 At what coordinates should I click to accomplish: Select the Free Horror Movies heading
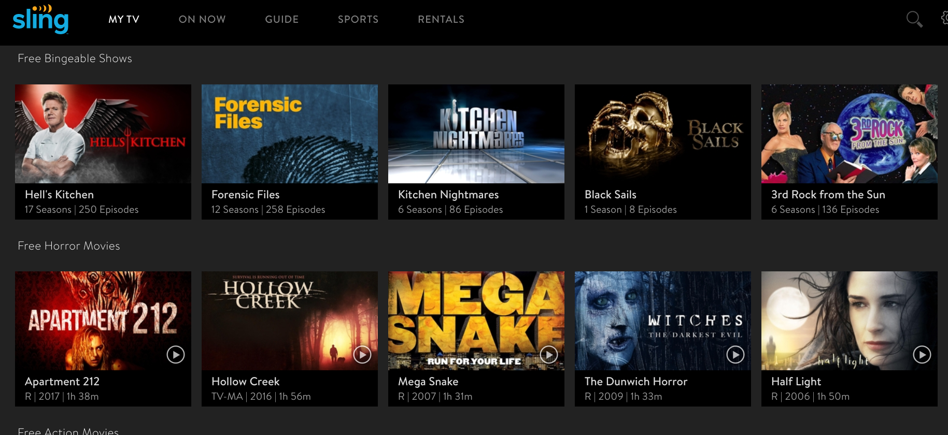click(x=69, y=246)
